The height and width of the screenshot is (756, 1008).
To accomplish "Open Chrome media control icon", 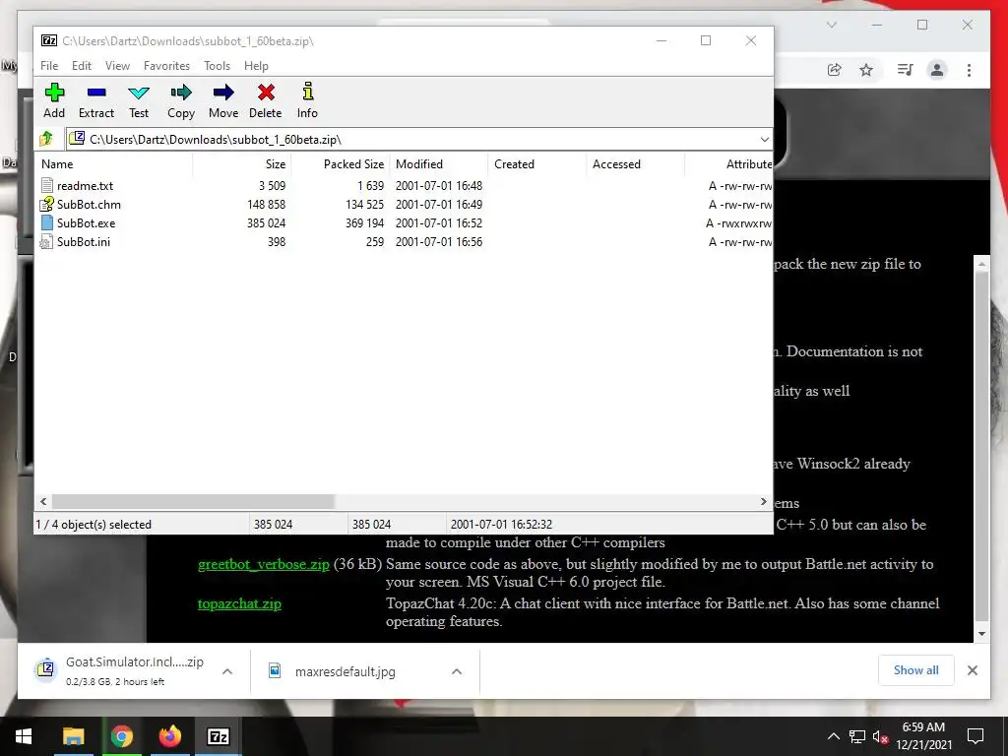I will pos(906,70).
